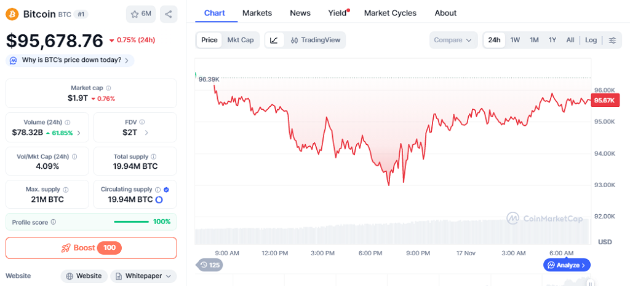Click the $95,678.76 price text
The width and height of the screenshot is (630, 286).
click(x=55, y=41)
